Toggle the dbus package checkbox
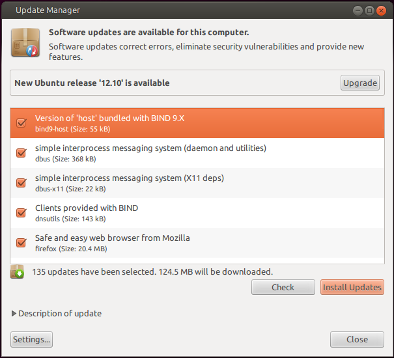The image size is (394, 358). (21, 153)
